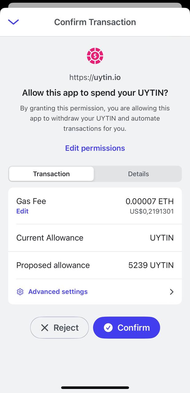Select the 5239 UYTIN proposed allowance value
This screenshot has width=190, height=393.
pyautogui.click(x=151, y=265)
